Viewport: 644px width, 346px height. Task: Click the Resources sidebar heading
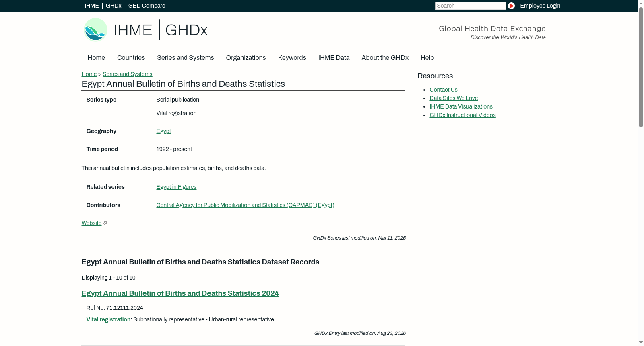(435, 76)
